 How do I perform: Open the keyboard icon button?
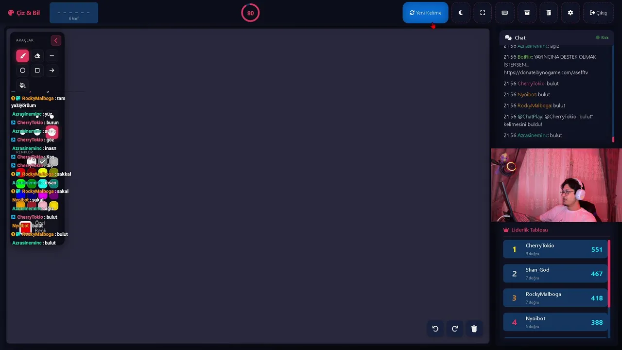coord(504,13)
